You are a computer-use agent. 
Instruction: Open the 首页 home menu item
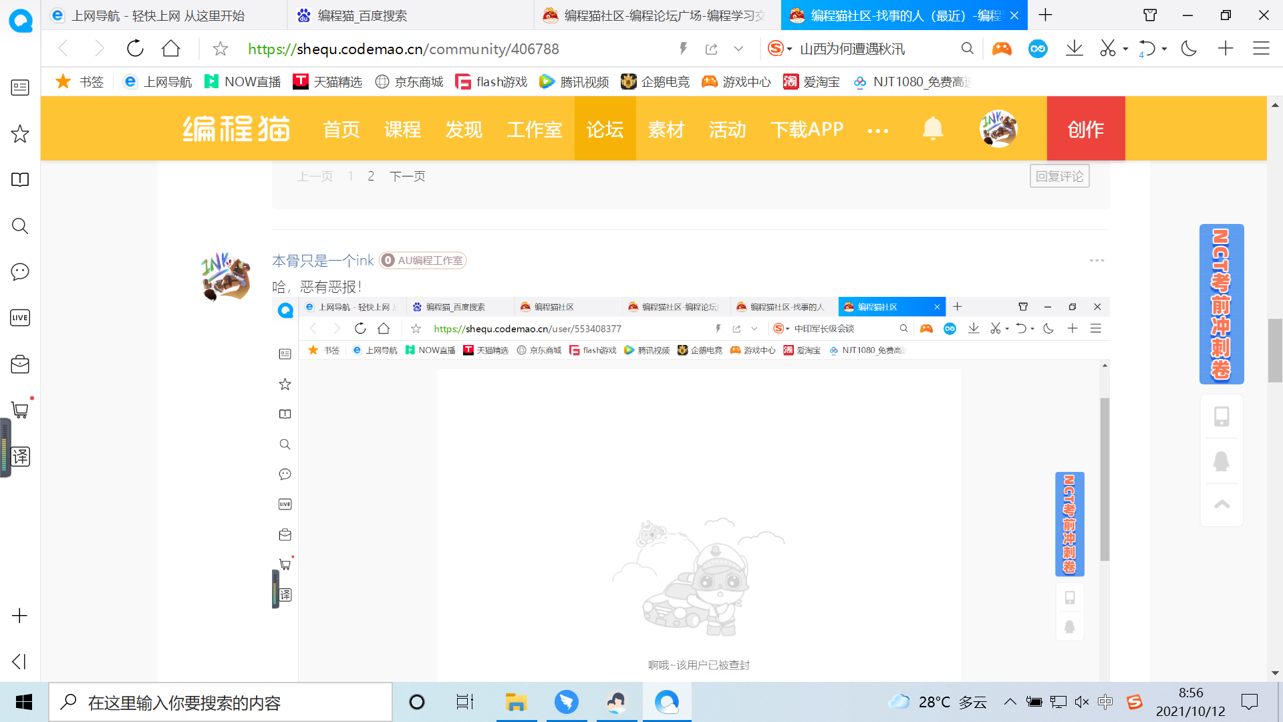point(341,129)
